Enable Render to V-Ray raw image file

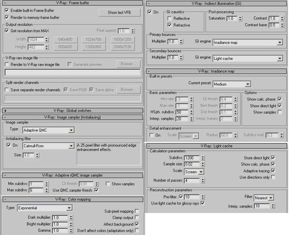click(x=7, y=65)
